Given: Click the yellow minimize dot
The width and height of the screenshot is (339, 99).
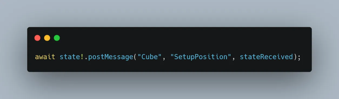Looking at the screenshot, I should 47,38.
